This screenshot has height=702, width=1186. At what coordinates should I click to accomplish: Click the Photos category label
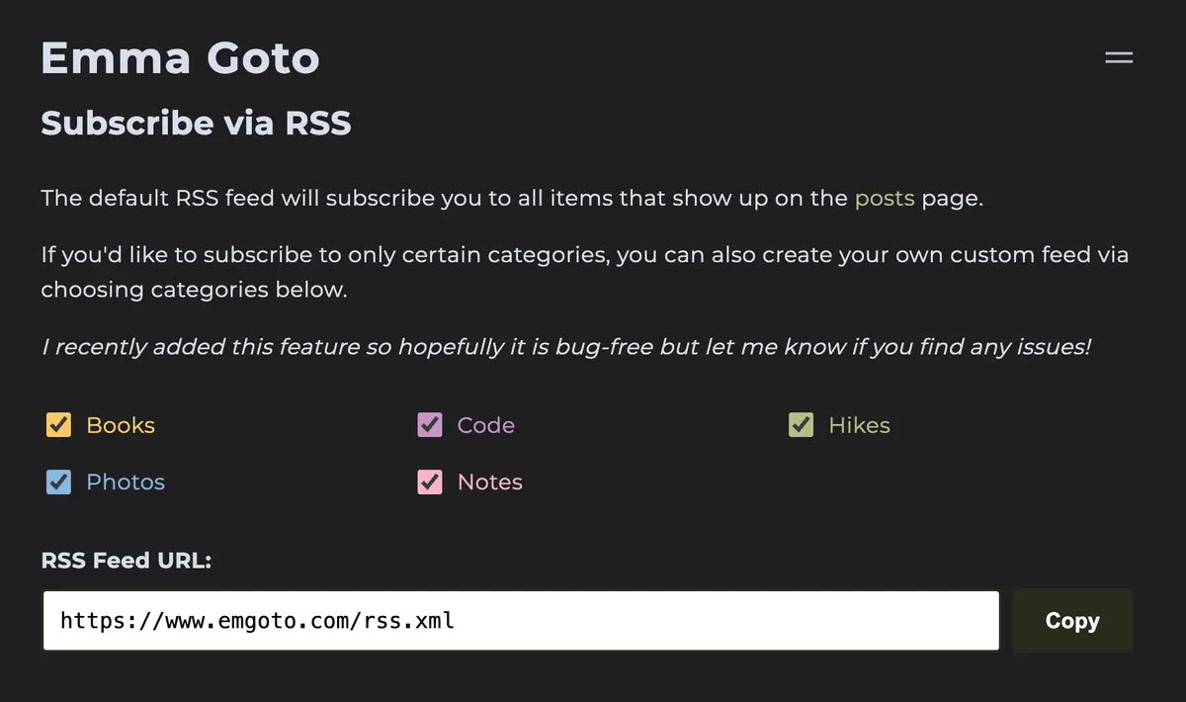(126, 483)
